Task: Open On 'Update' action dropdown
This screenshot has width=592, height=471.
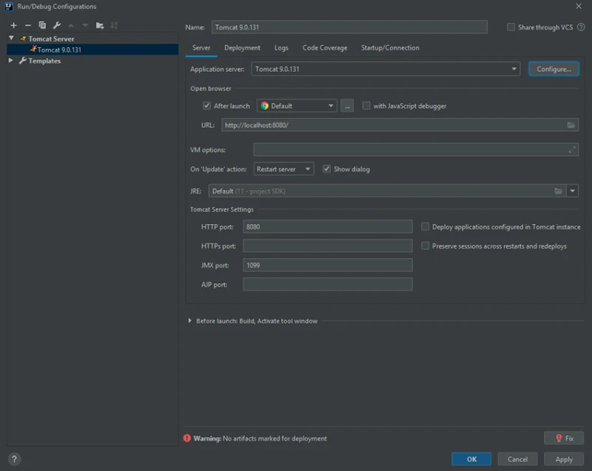Action: (x=283, y=169)
